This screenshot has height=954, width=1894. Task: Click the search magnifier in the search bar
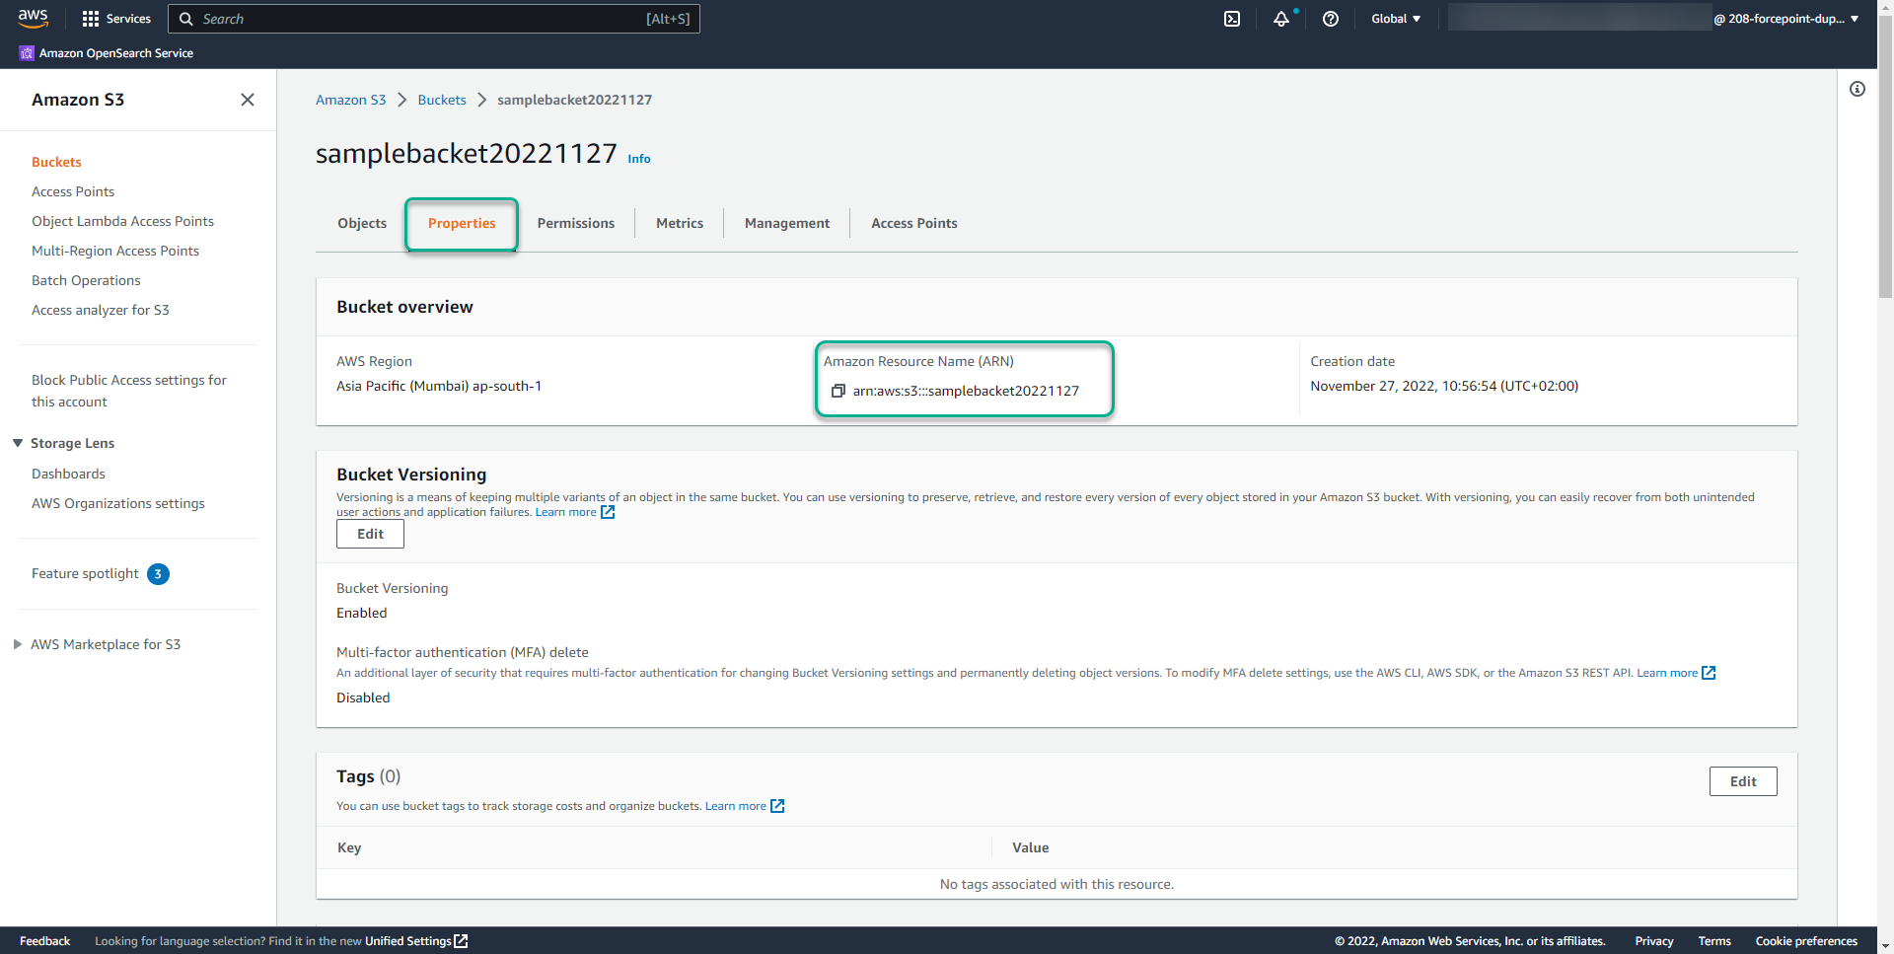click(x=185, y=19)
